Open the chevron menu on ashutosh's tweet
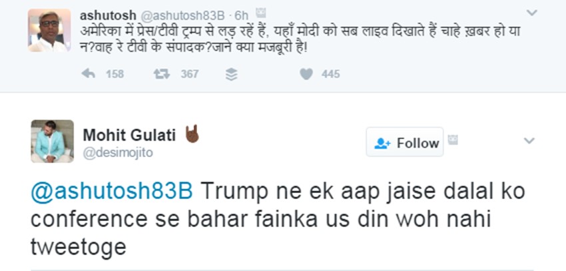Screen dimensions: 566x271 click(531, 13)
